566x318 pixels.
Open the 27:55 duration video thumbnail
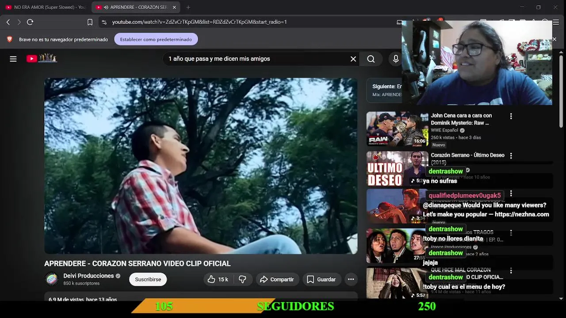(397, 246)
